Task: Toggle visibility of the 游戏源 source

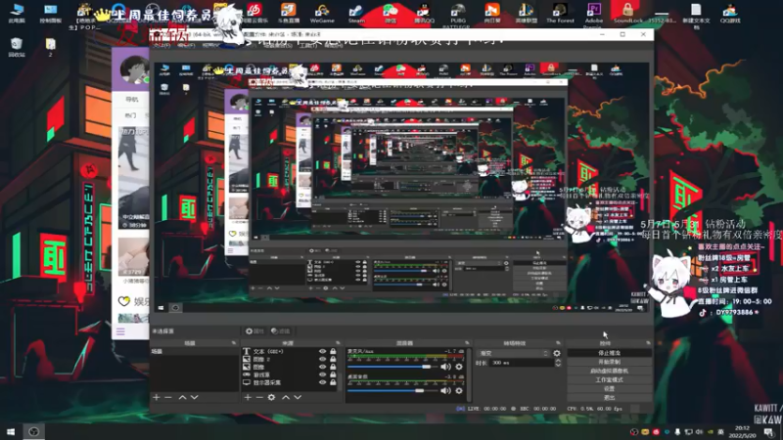Action: pyautogui.click(x=322, y=374)
